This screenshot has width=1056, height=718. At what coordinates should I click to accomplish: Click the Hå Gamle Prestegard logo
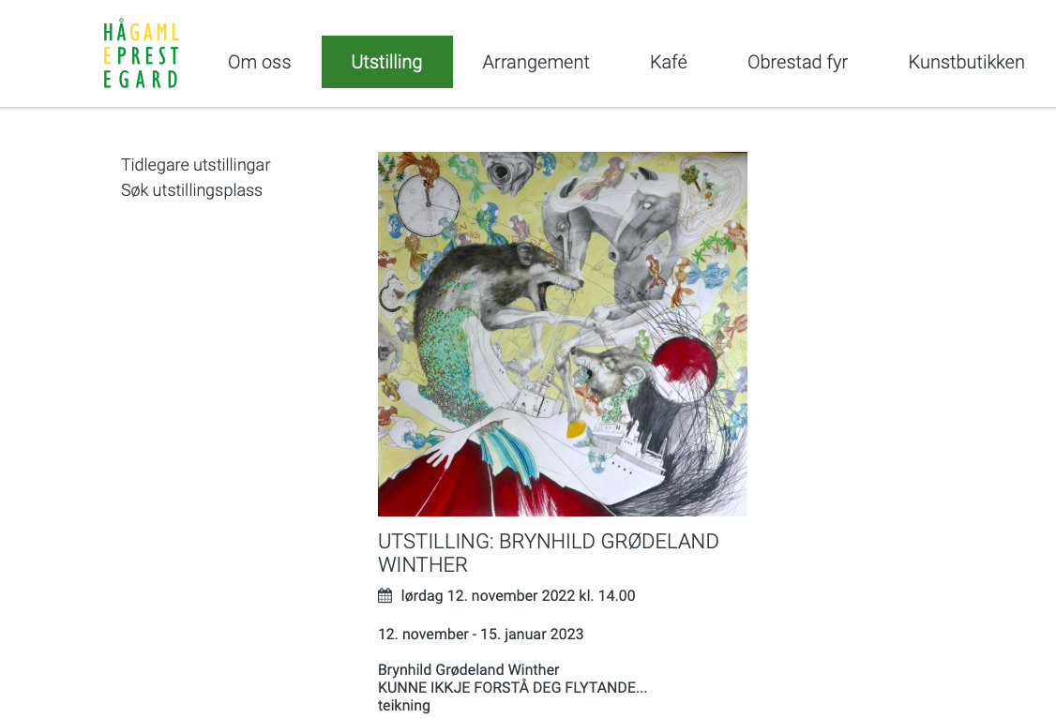141,54
